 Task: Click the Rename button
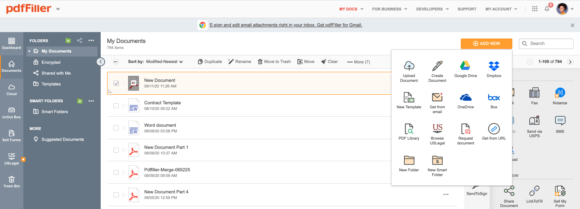click(240, 62)
